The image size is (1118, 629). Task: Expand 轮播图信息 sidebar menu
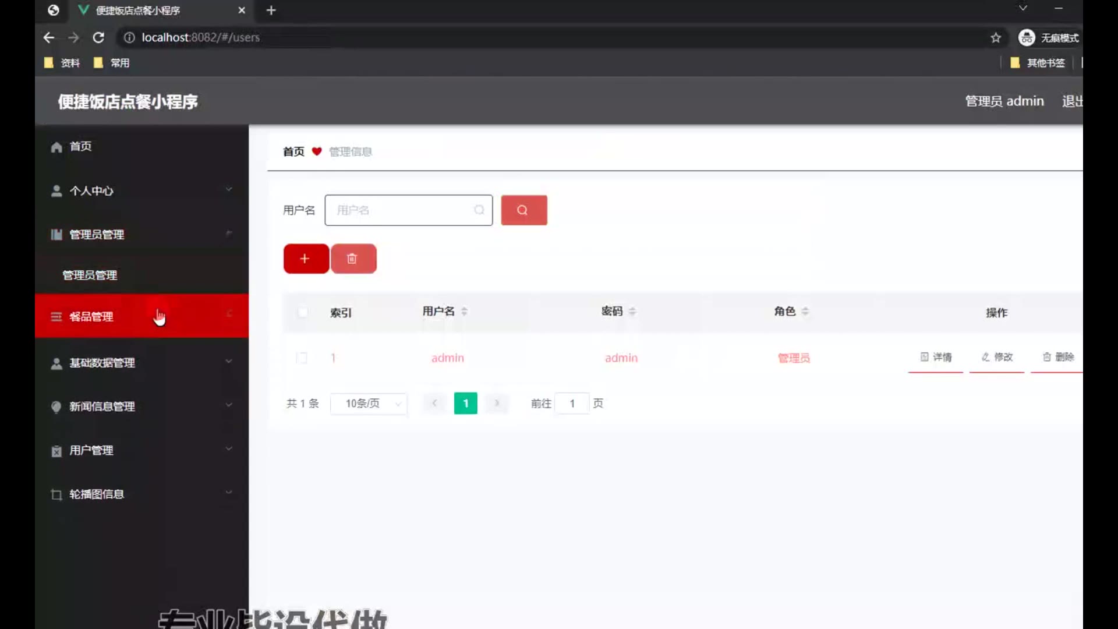click(x=141, y=494)
